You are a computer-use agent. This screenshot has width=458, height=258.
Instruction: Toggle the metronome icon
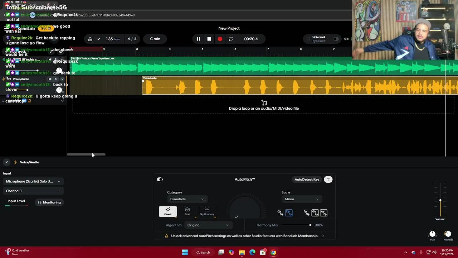pyautogui.click(x=90, y=39)
